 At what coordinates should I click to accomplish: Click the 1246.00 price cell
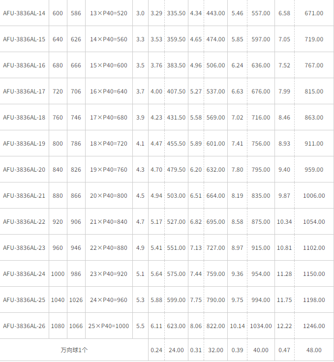pyautogui.click(x=314, y=326)
